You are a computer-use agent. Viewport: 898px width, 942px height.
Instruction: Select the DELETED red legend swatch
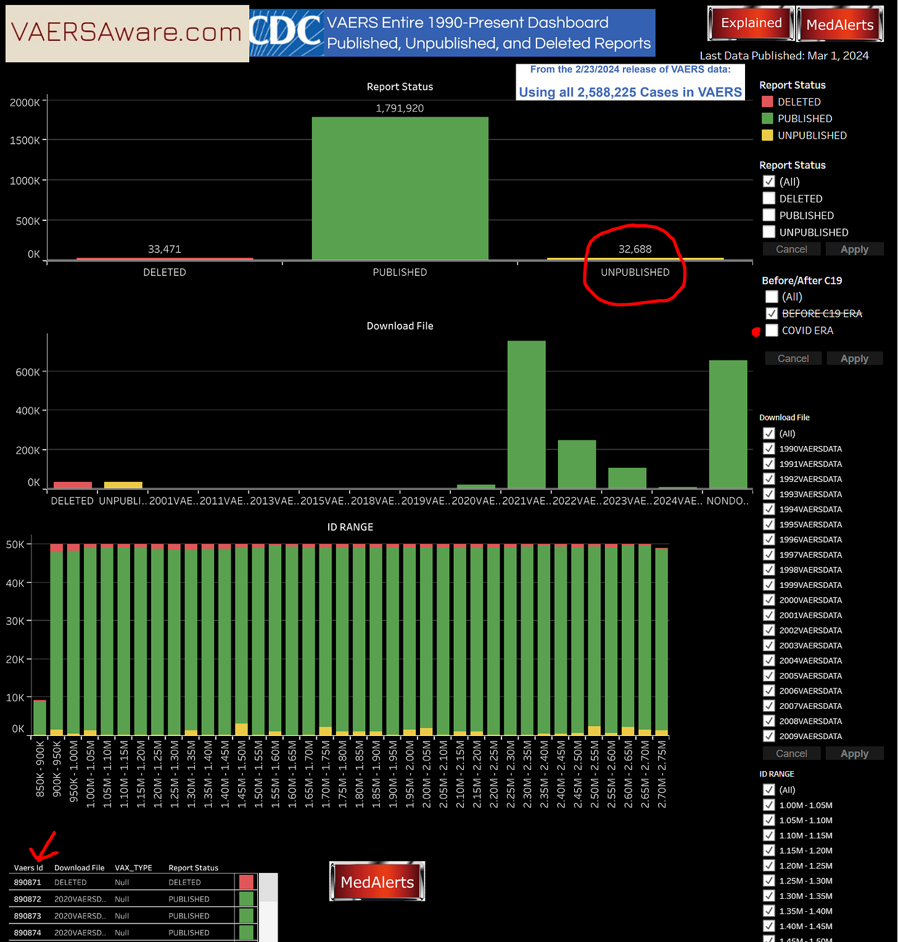coord(767,102)
